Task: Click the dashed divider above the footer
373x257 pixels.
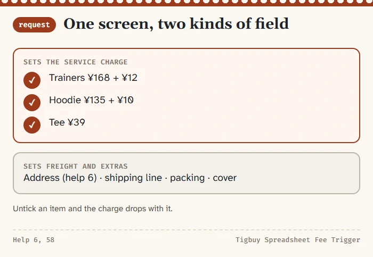Action: tap(186, 230)
